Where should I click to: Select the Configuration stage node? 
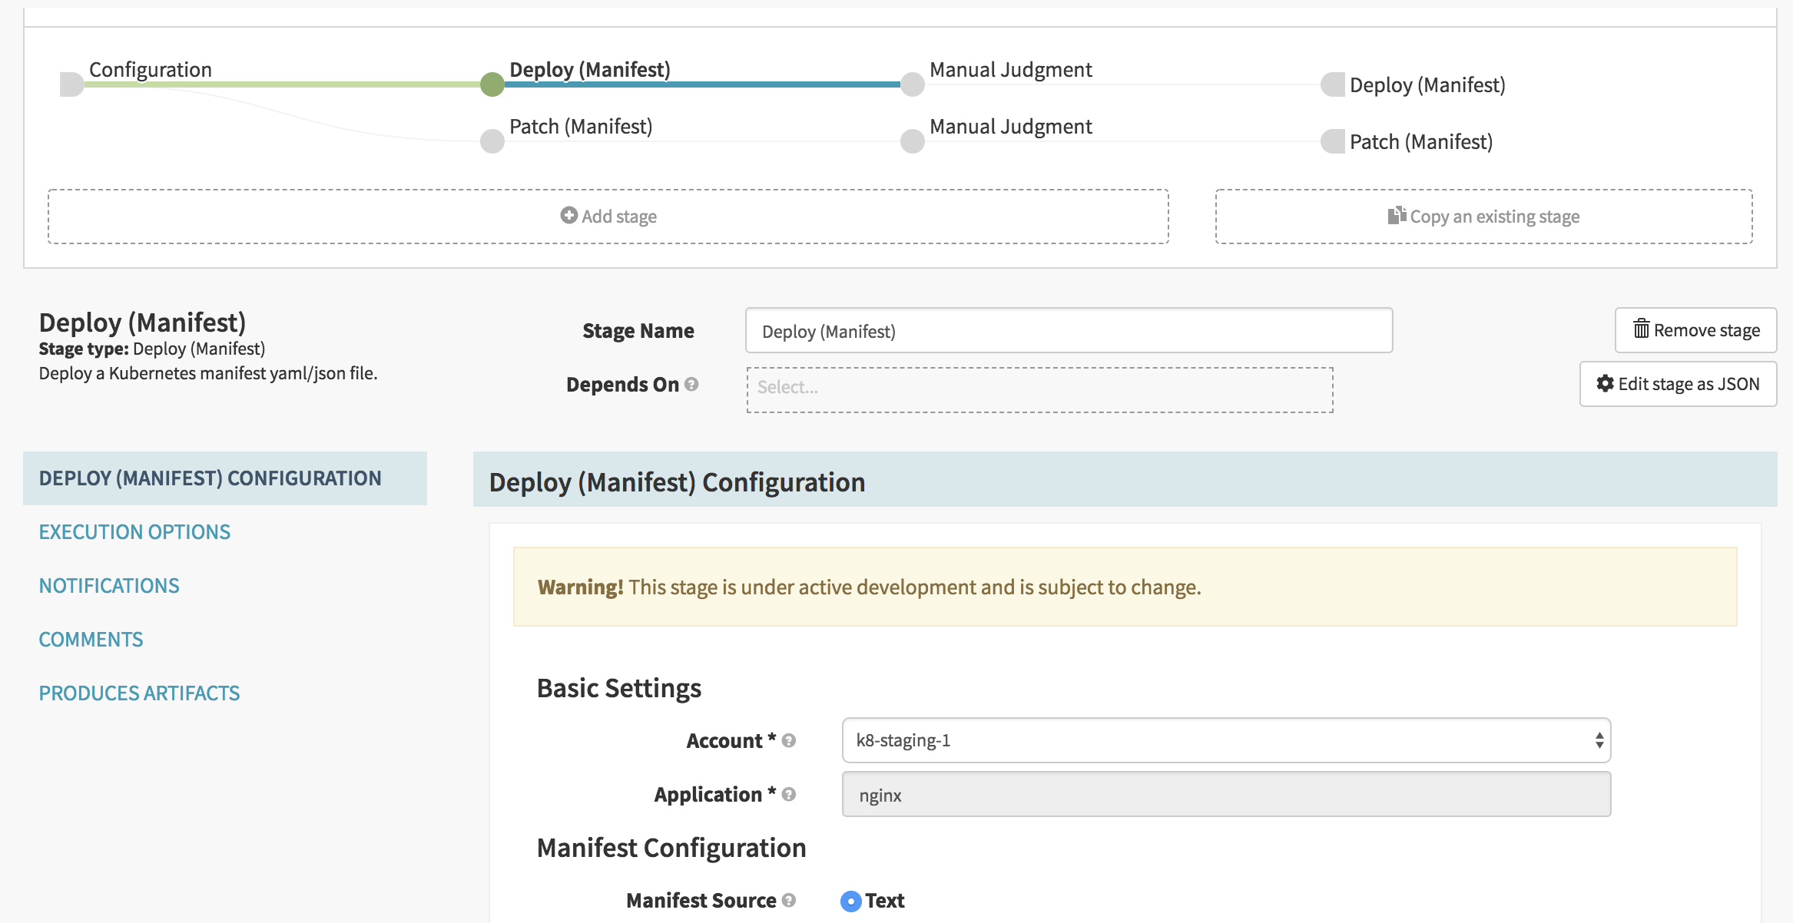click(x=71, y=84)
